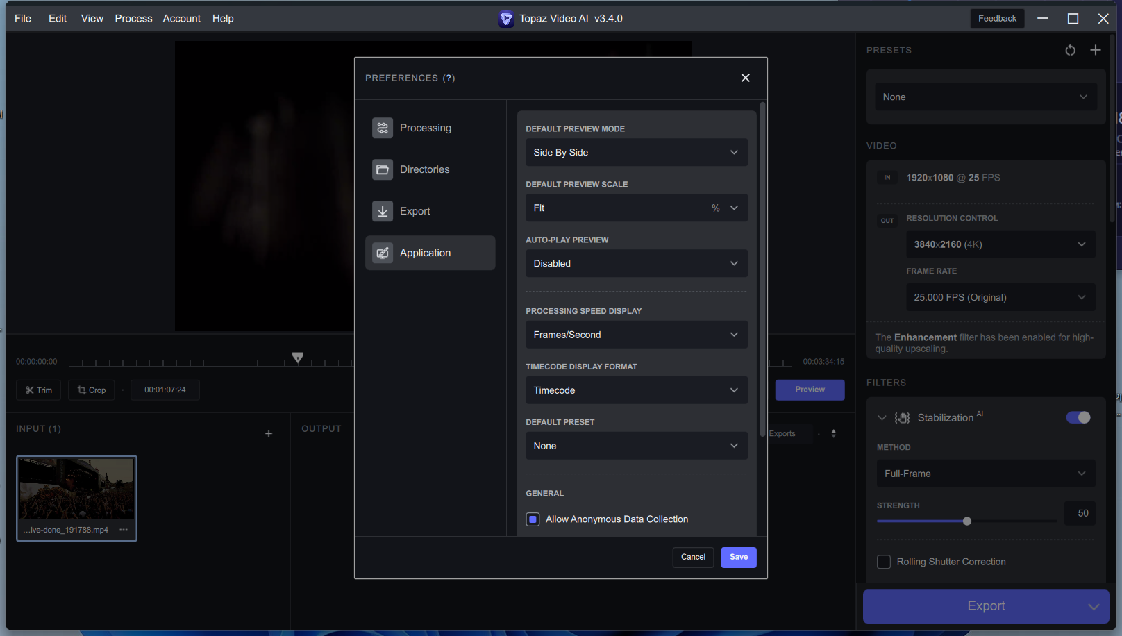Click the Stabilization filter icon
The image size is (1122, 636).
coord(902,417)
